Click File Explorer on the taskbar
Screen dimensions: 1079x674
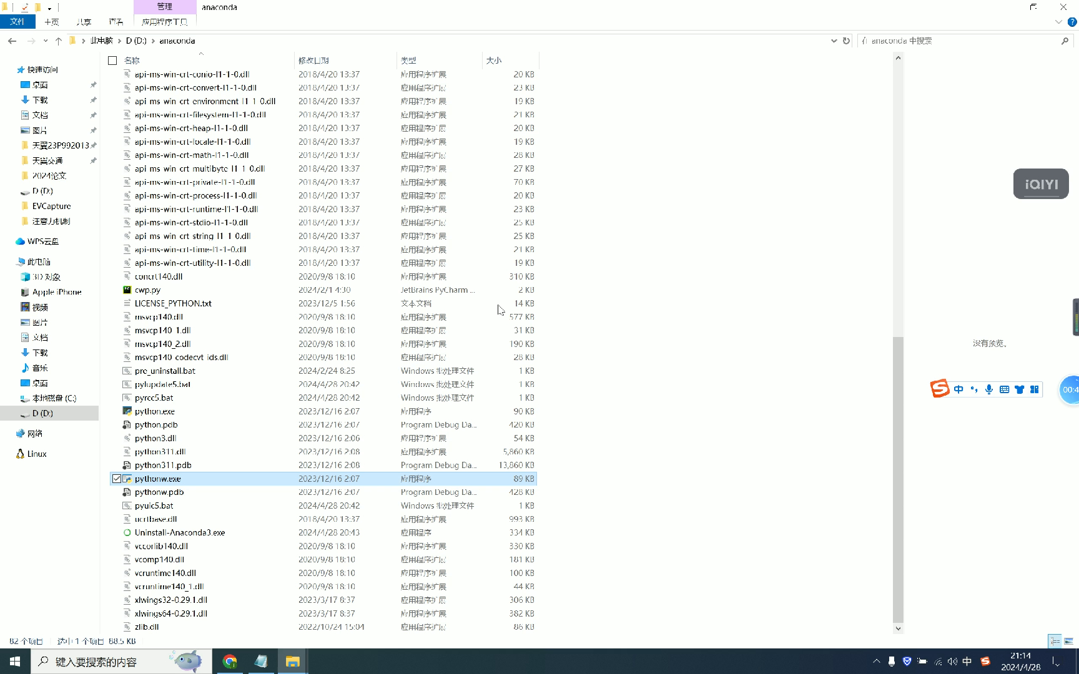(292, 662)
